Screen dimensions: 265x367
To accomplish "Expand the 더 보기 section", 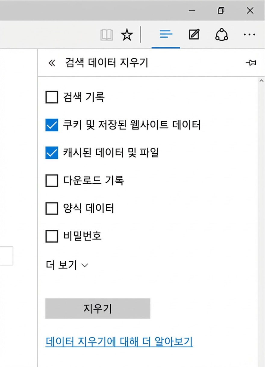I will point(67,265).
